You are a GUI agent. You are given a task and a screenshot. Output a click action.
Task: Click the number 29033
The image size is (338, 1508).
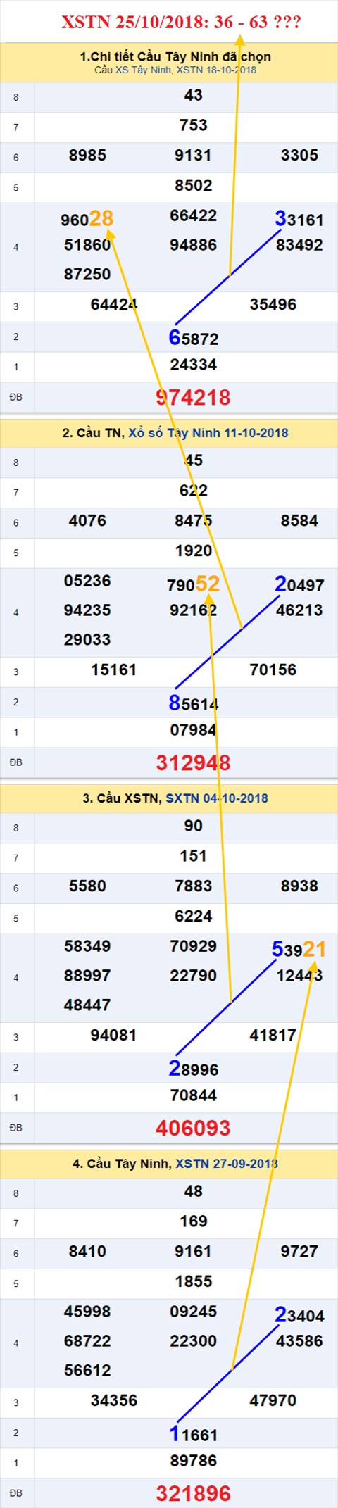click(x=87, y=640)
